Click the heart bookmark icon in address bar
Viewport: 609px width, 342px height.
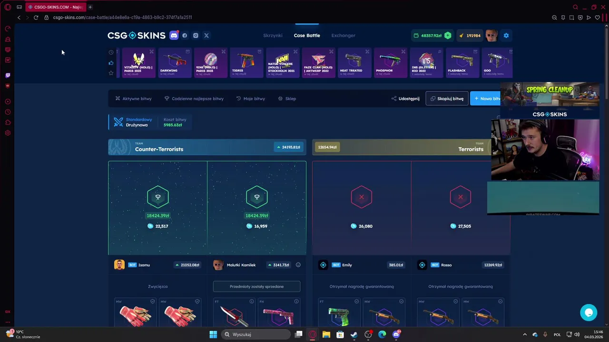click(x=598, y=18)
